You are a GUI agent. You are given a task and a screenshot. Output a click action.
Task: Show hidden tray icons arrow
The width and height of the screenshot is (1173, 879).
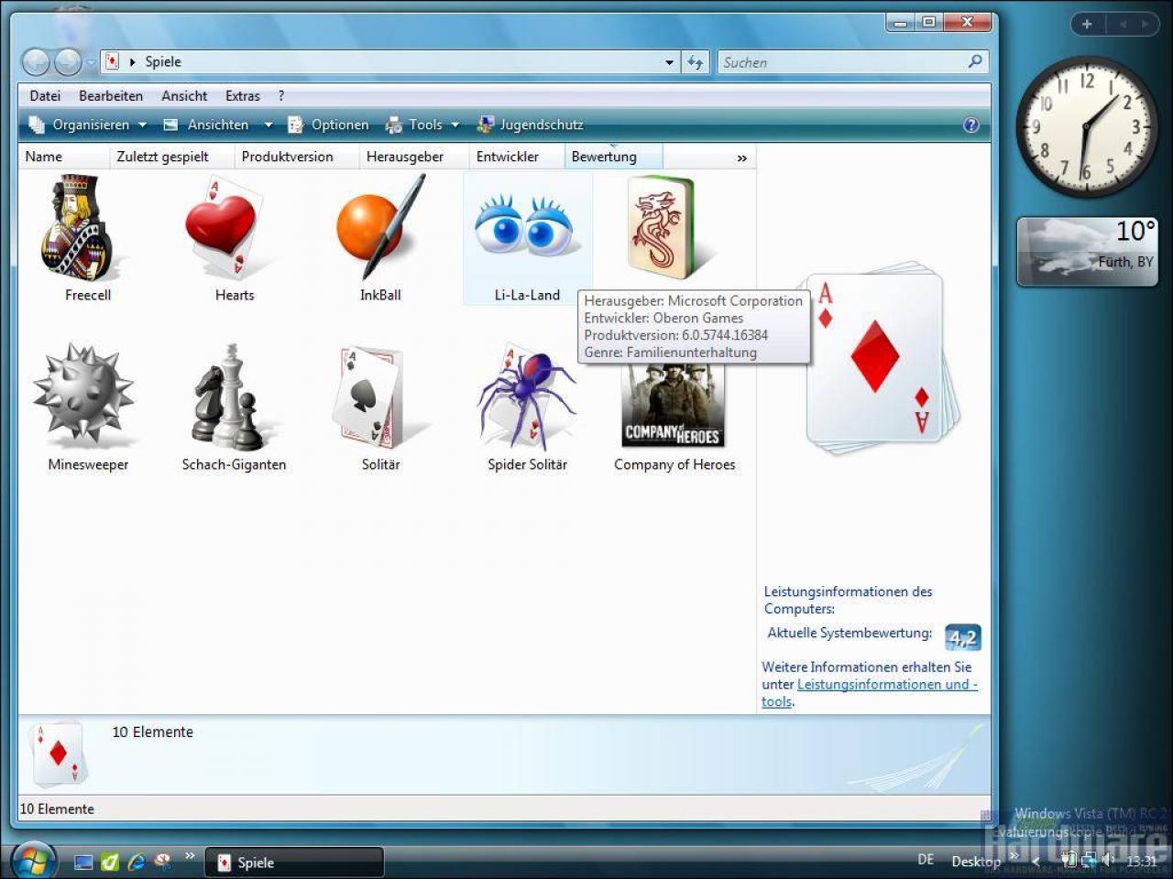point(1036,861)
